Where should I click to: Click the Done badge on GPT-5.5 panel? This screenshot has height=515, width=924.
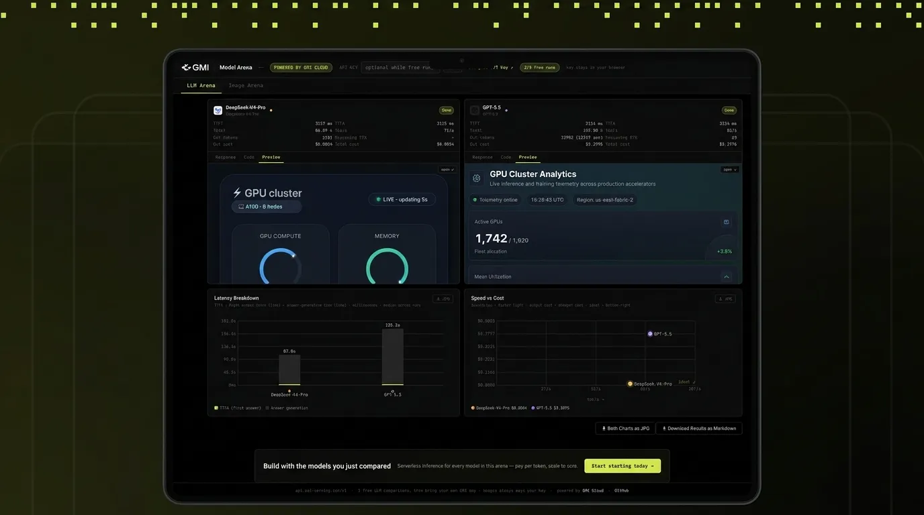coord(729,110)
